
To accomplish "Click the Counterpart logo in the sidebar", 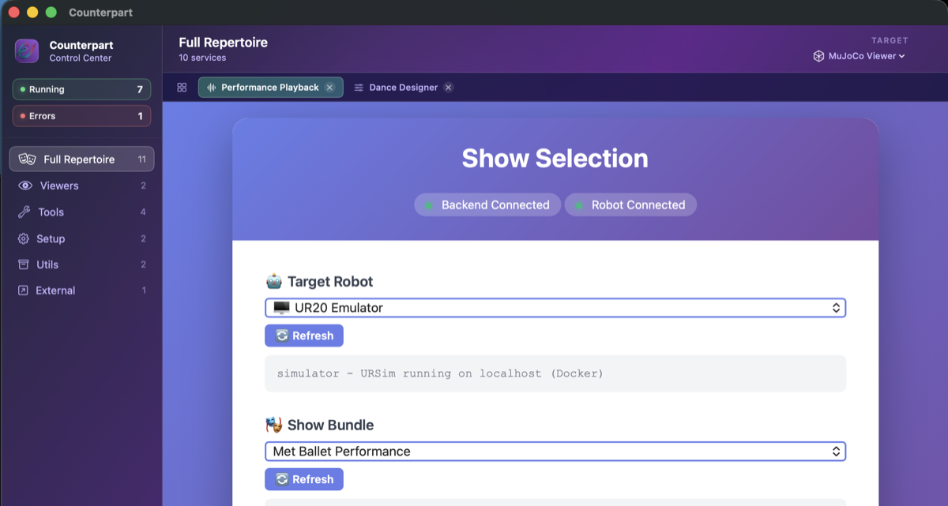I will click(x=26, y=51).
